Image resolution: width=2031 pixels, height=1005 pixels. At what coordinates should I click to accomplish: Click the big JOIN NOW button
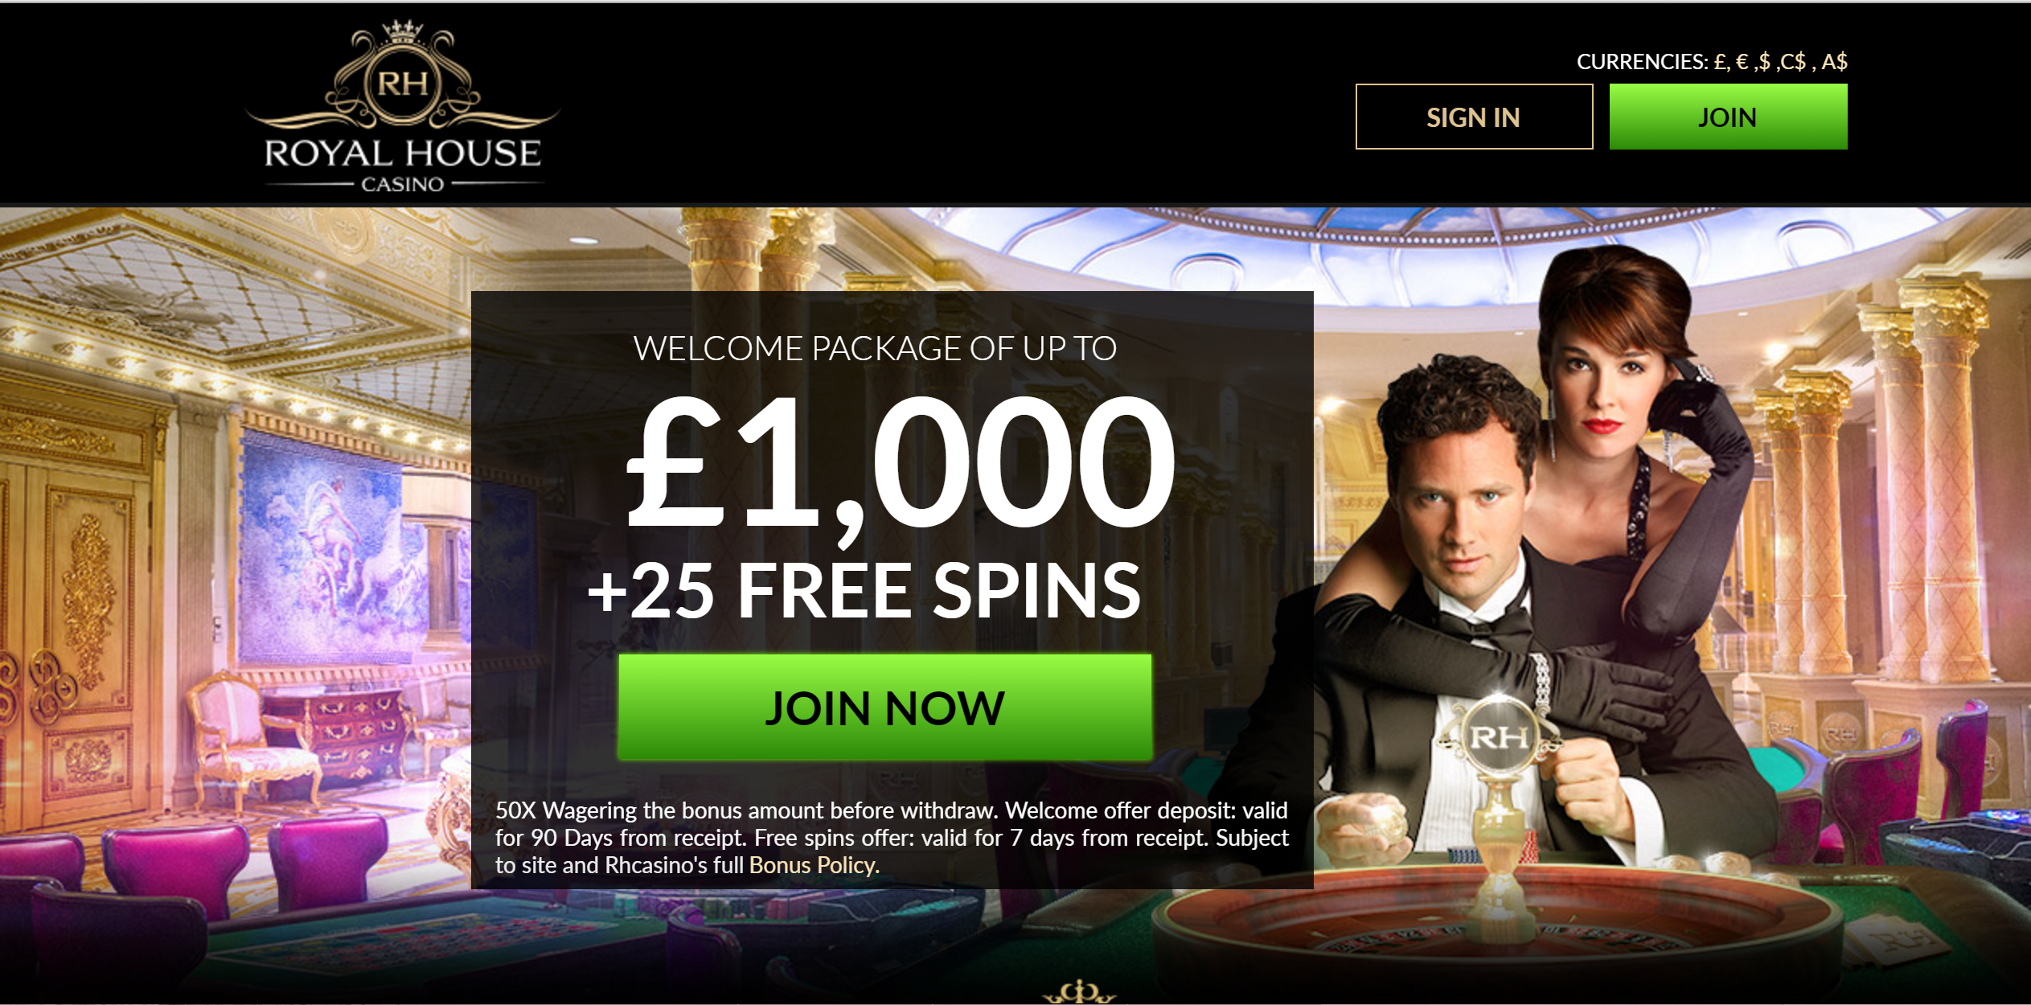point(884,708)
